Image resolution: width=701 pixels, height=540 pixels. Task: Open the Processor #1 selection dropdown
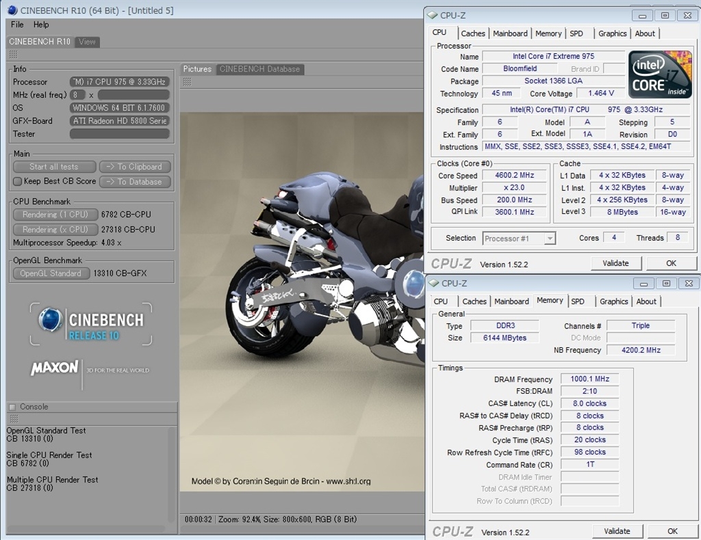(x=519, y=239)
